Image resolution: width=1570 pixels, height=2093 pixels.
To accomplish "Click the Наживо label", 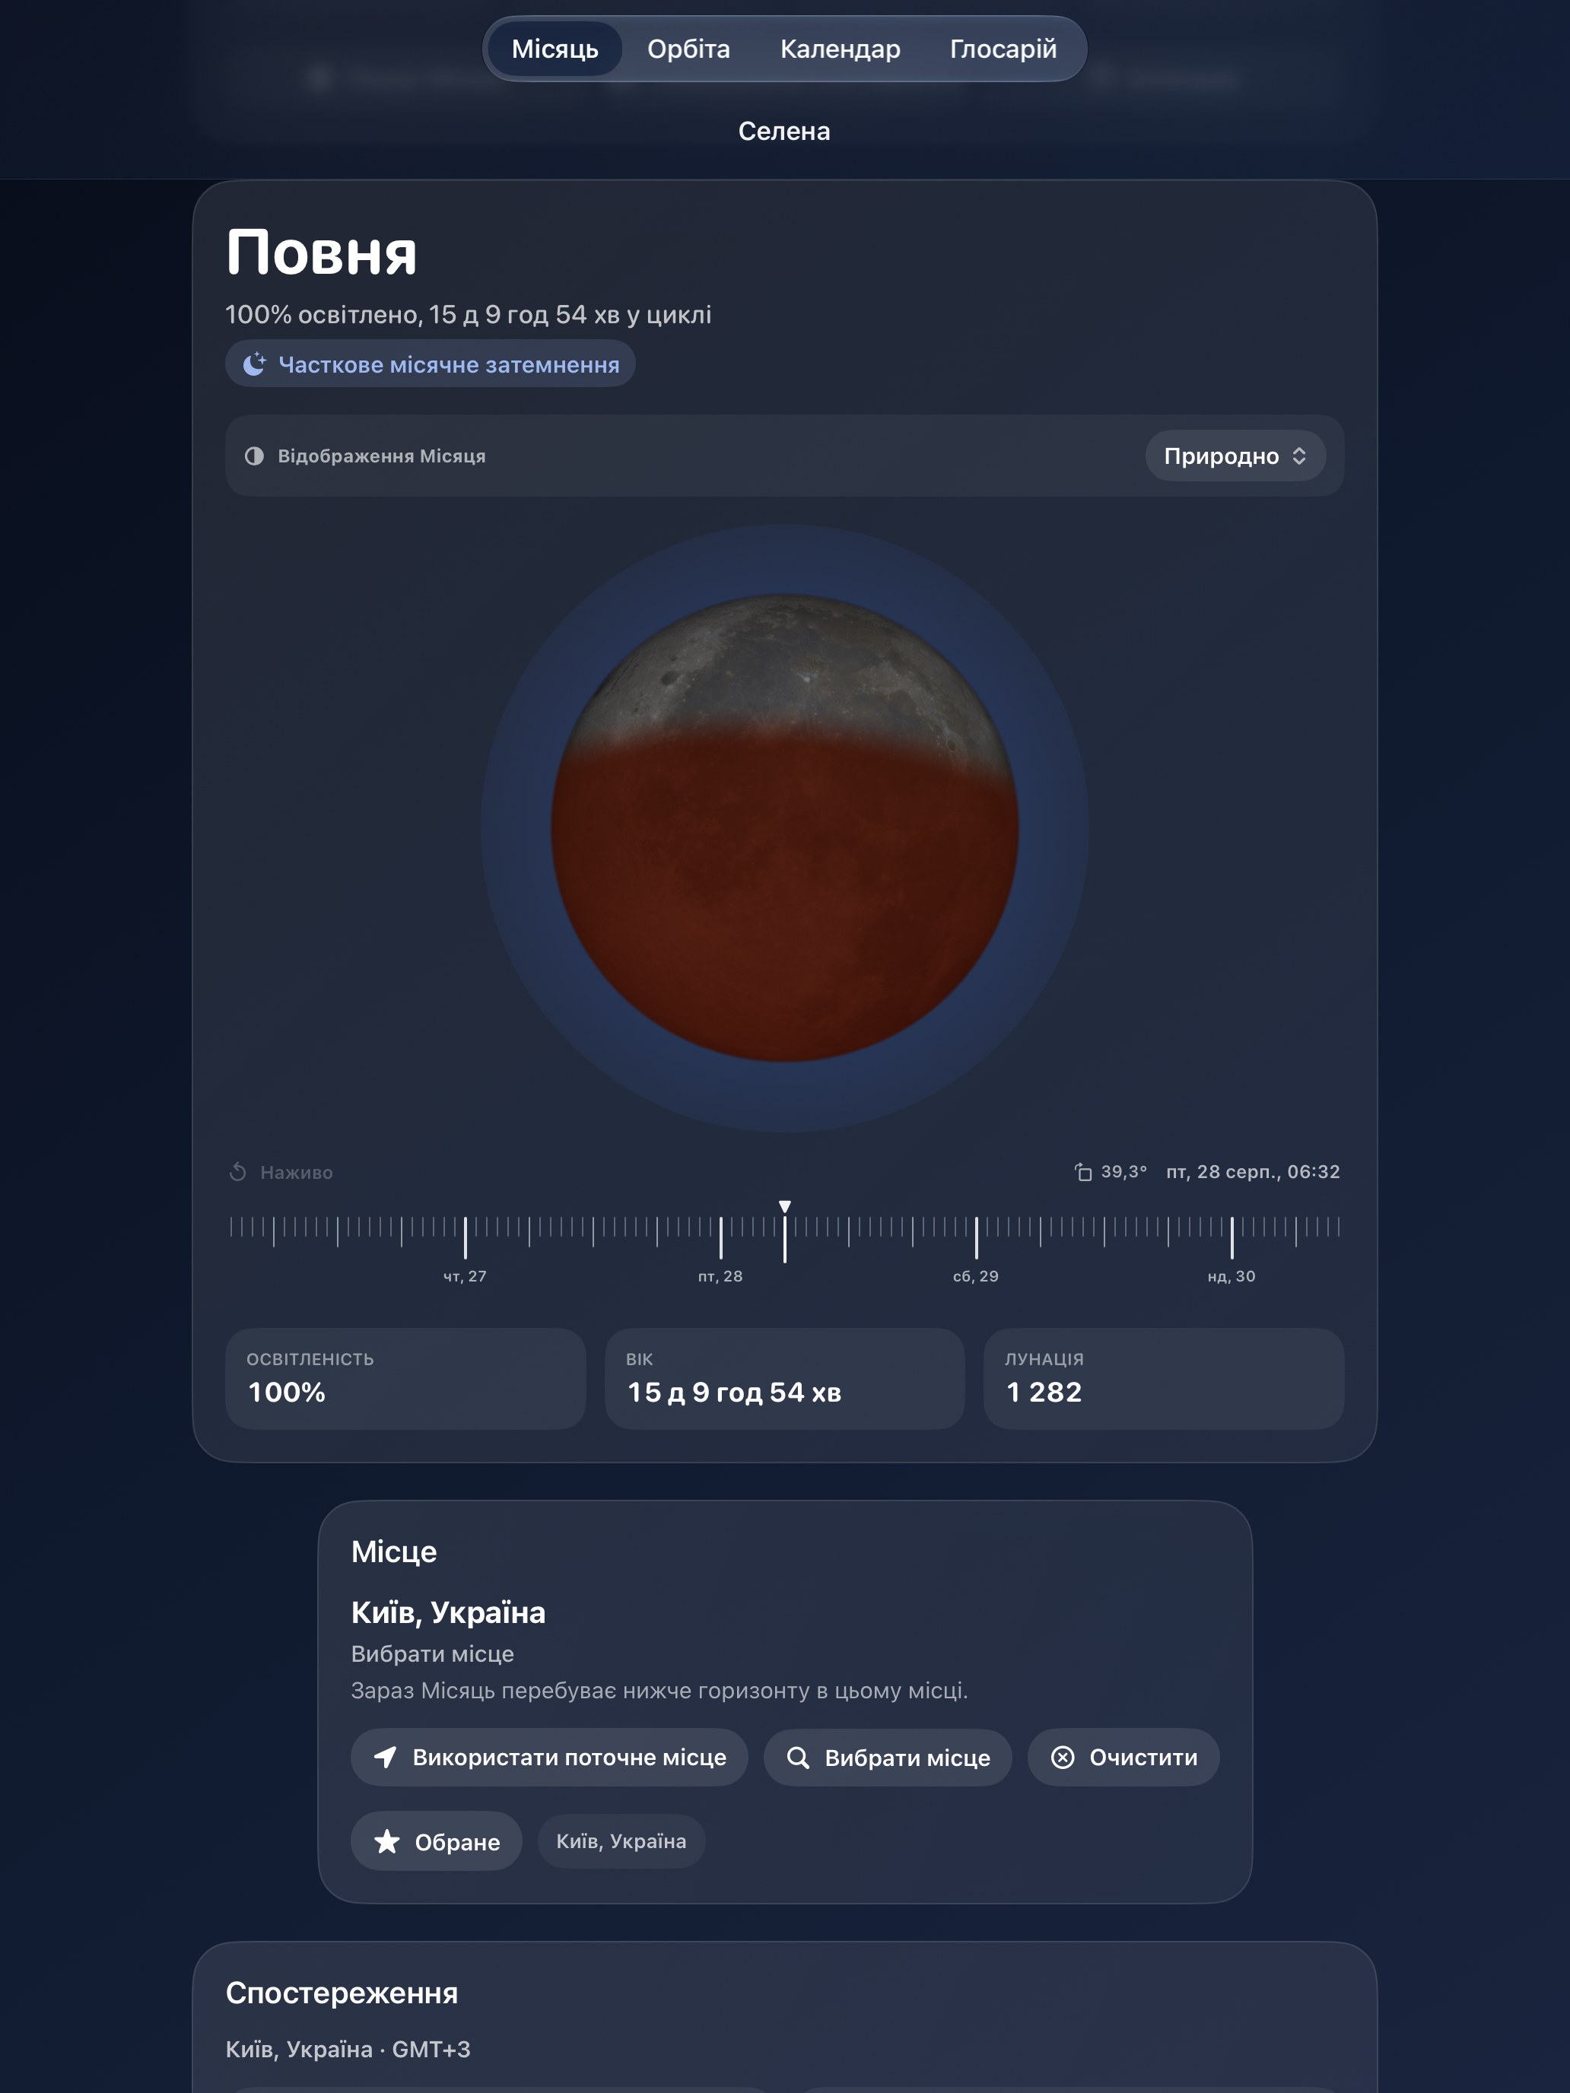I will pos(296,1172).
